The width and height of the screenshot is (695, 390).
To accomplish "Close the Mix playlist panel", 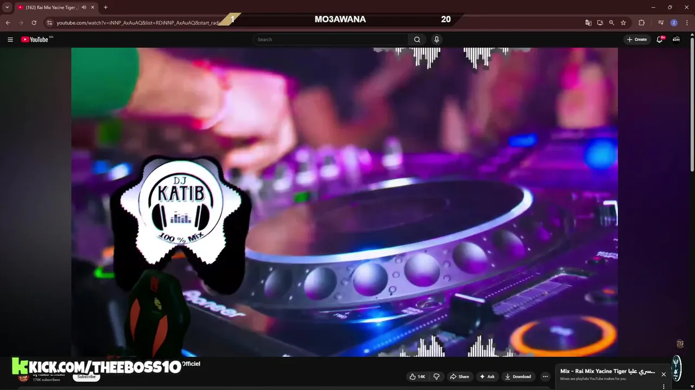I will tap(664, 374).
